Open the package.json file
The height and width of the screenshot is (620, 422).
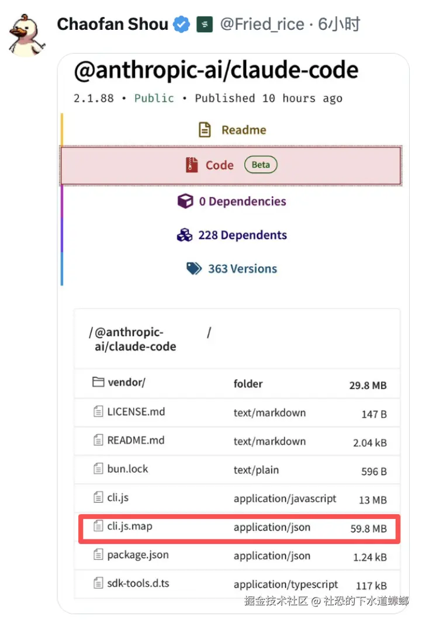click(x=138, y=555)
